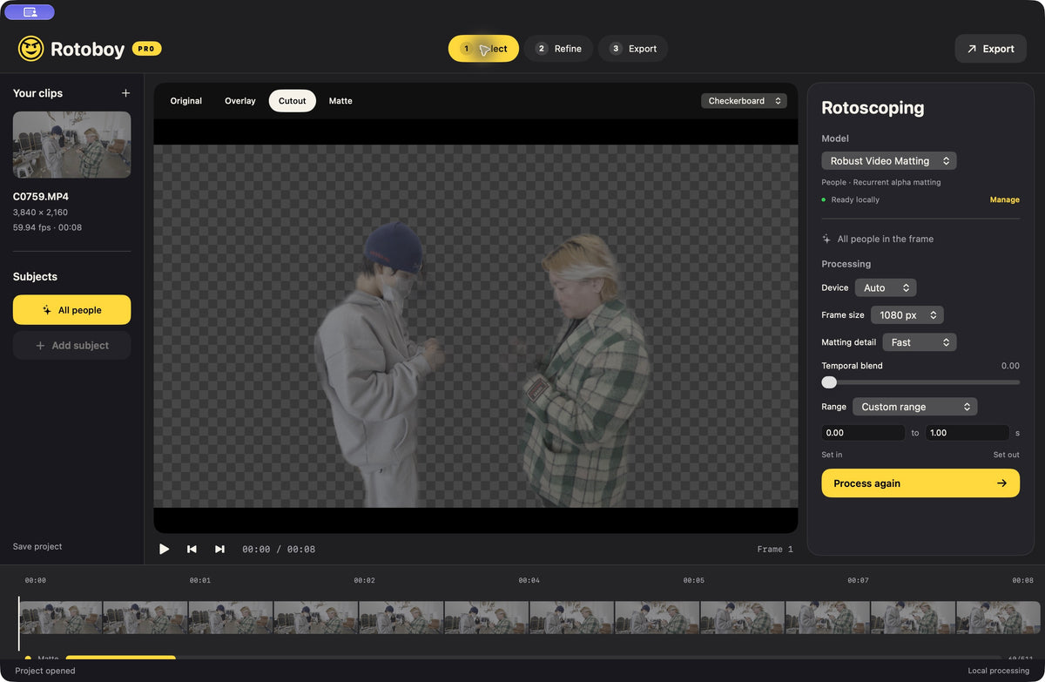Click Set in link

tap(832, 455)
